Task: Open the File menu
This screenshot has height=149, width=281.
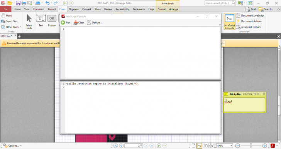Action: [5, 9]
